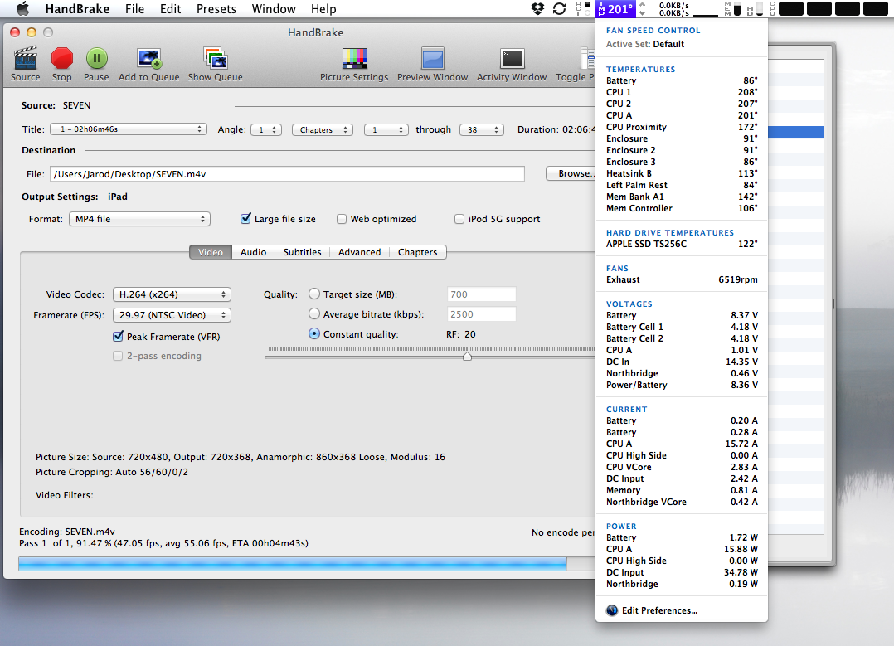This screenshot has height=646, width=894.
Task: Open the Format MP4 file dropdown
Action: pyautogui.click(x=139, y=219)
